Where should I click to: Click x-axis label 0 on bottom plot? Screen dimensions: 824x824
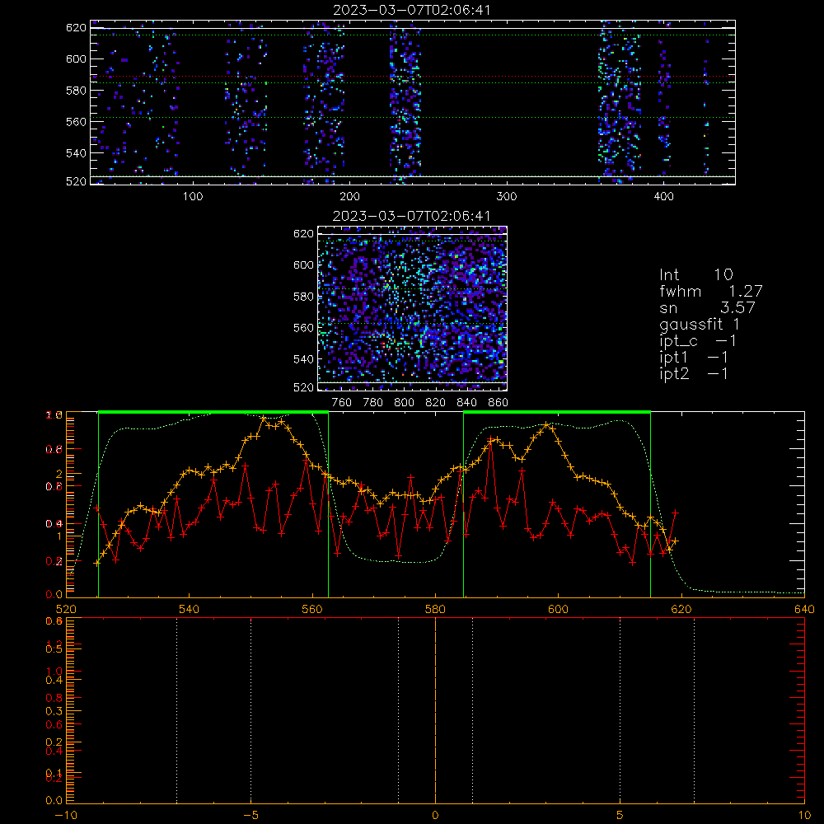(x=435, y=816)
